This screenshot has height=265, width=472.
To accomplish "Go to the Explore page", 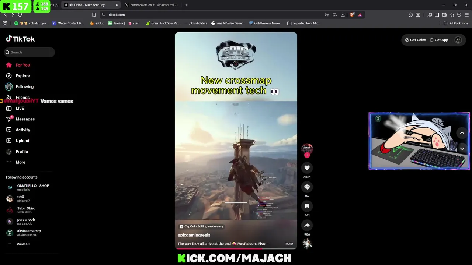I will pos(18,76).
